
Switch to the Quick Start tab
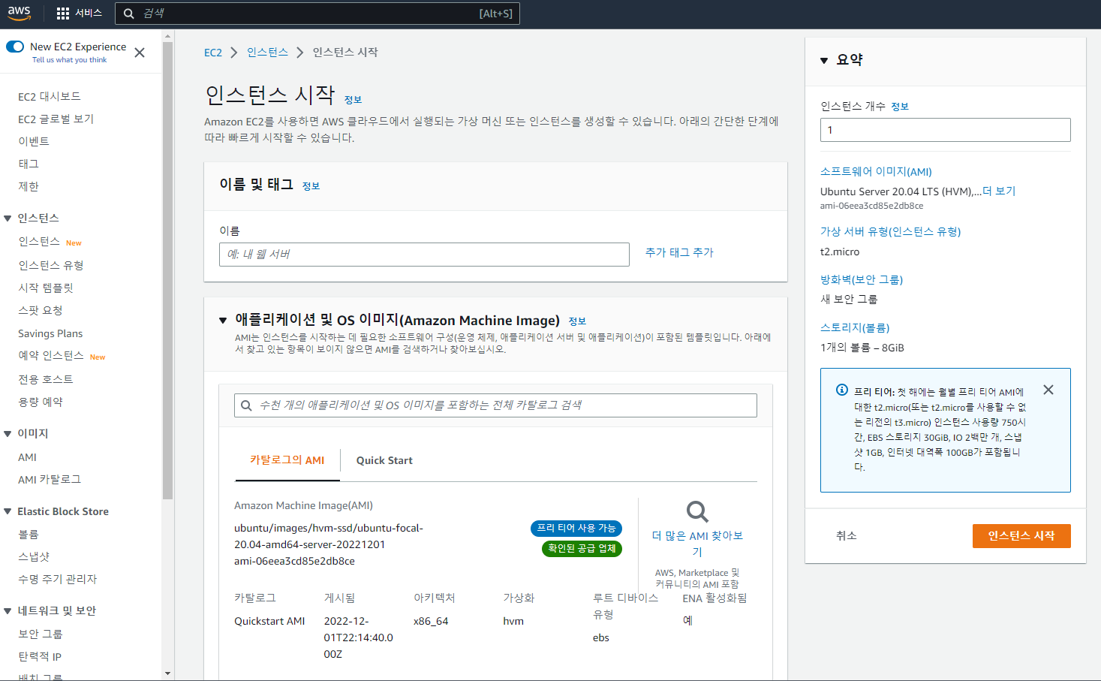(384, 460)
